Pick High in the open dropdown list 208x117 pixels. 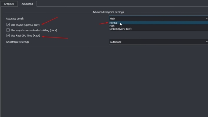point(112,26)
